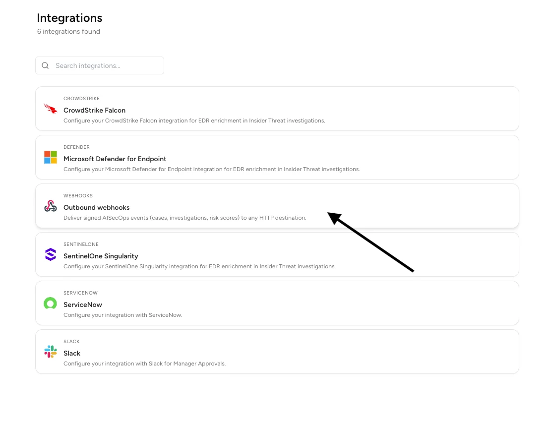The width and height of the screenshot is (549, 424).
Task: Click the magnifier icon in search box
Action: (45, 65)
